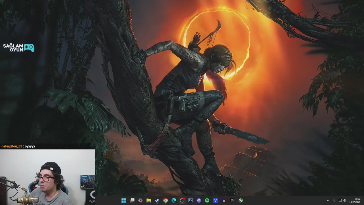Image resolution: width=364 pixels, height=205 pixels.
Task: Open Spotify from the taskbar
Action: tap(207, 200)
